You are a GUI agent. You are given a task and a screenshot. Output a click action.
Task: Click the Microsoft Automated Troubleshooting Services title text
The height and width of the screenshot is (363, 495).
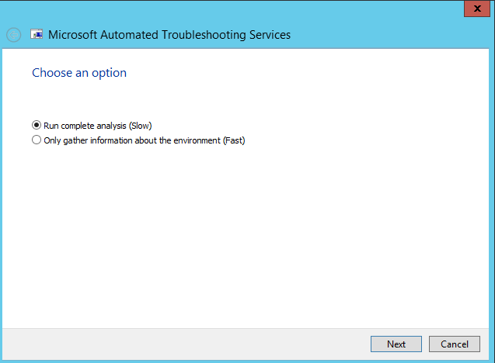point(169,35)
